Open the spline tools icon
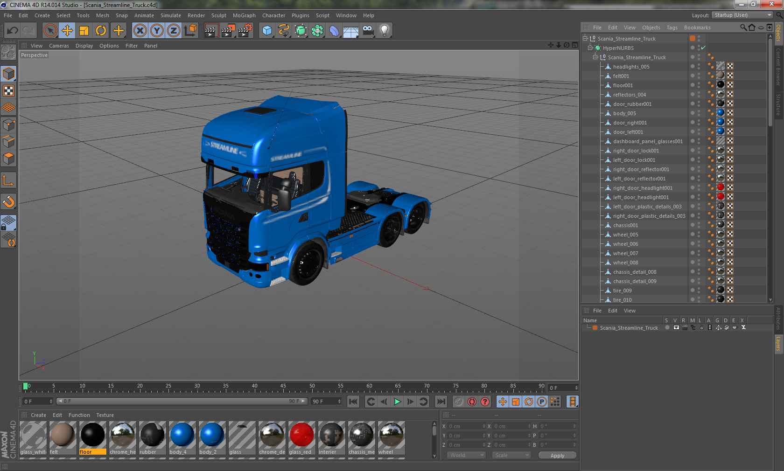784x471 pixels. click(284, 31)
